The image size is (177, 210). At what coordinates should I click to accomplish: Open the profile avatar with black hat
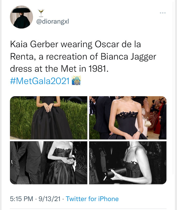coord(21,17)
